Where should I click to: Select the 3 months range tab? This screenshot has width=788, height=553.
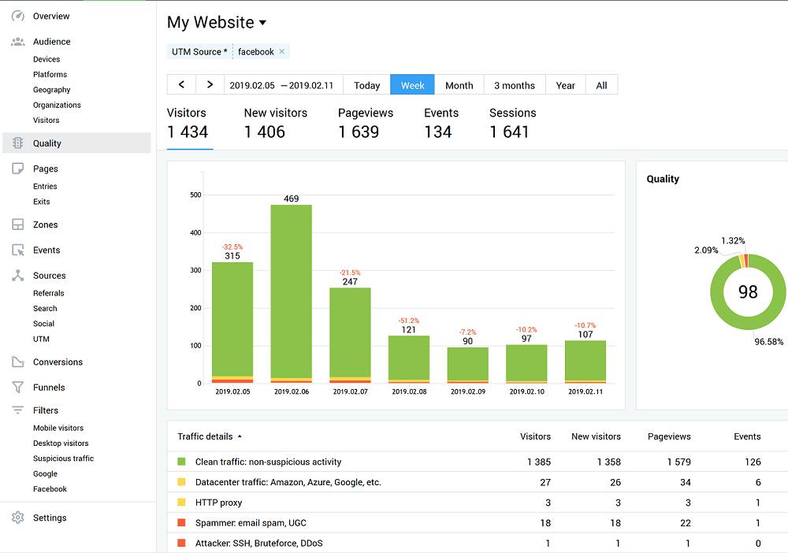tap(514, 85)
